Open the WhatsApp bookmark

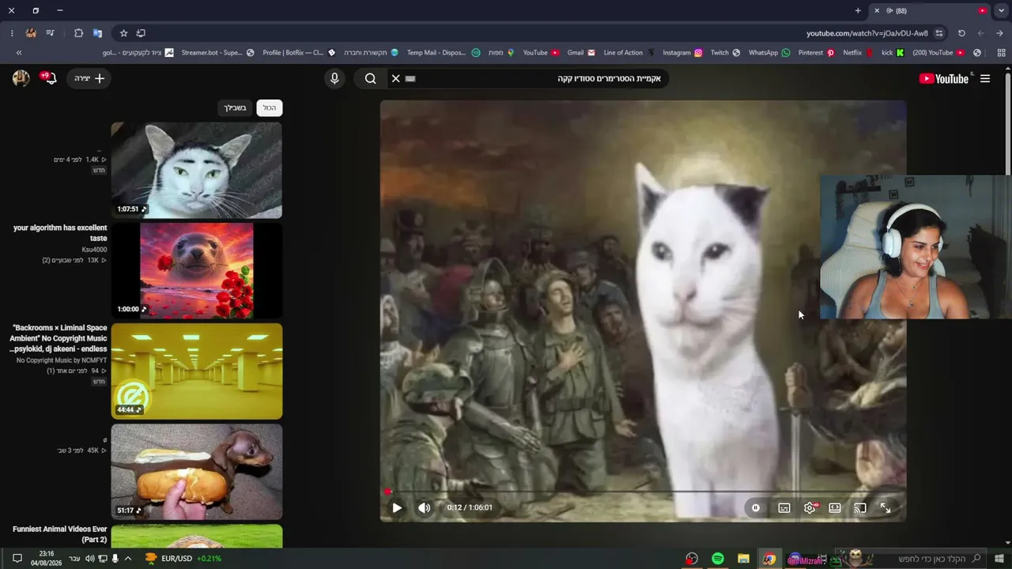769,53
